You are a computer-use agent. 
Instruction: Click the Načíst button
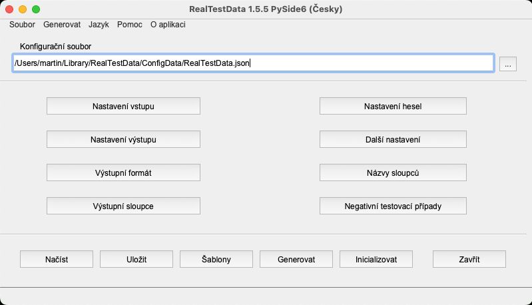tap(57, 259)
